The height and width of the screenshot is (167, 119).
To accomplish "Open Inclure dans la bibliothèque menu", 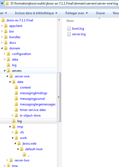I will coord(36,13).
